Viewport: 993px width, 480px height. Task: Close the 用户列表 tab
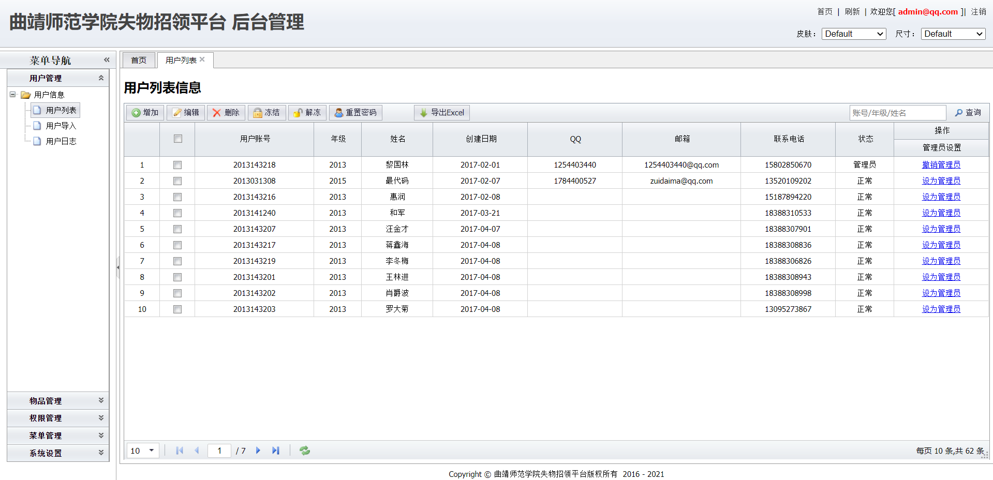point(202,59)
